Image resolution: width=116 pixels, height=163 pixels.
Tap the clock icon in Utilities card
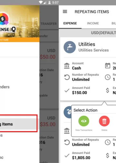coord(108,77)
